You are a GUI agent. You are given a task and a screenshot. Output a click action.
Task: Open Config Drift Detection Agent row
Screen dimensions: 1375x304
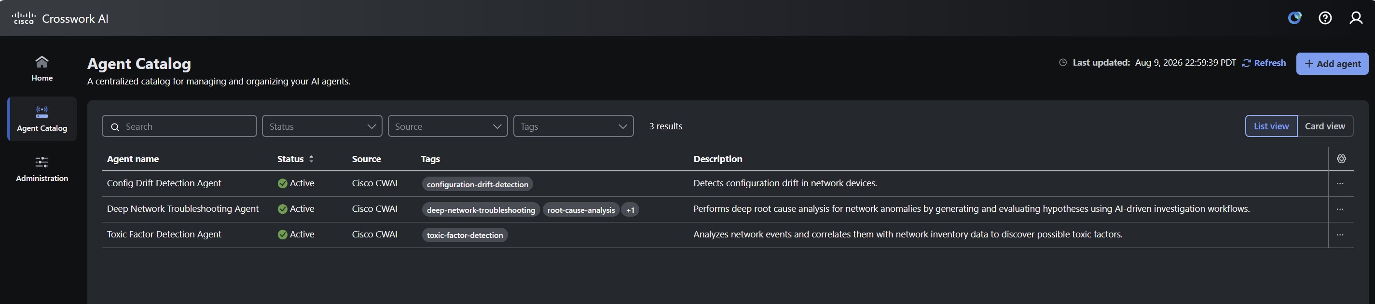(x=164, y=183)
